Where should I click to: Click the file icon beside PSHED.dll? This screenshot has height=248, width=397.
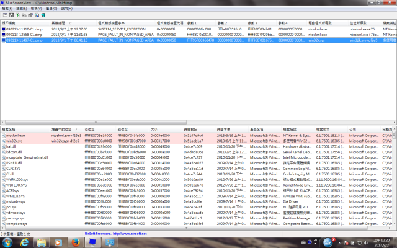pos(4,163)
